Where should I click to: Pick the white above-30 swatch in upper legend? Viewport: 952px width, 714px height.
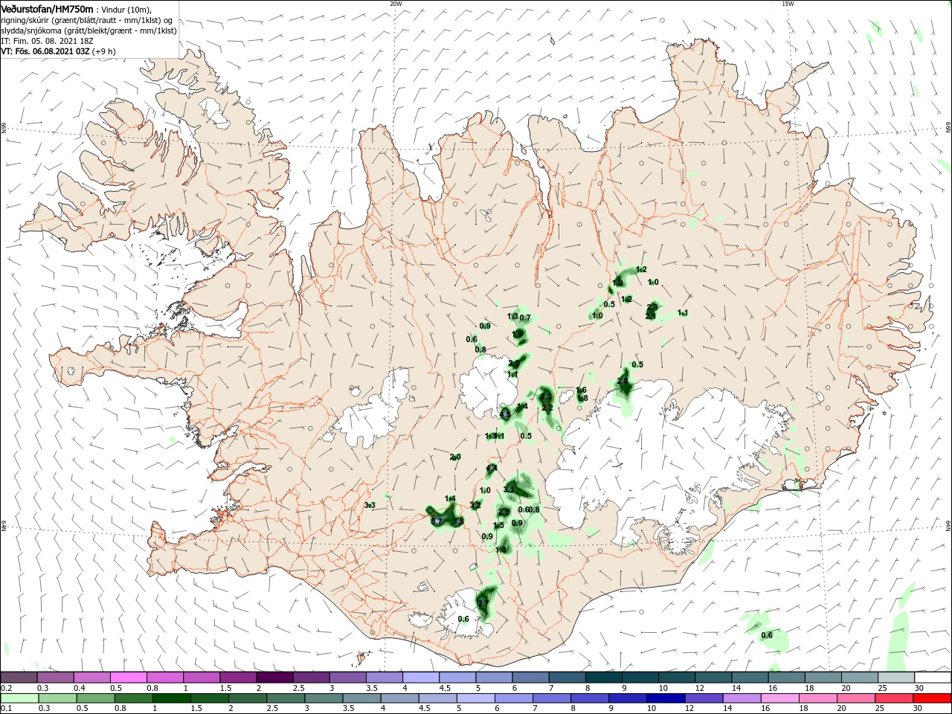932,678
